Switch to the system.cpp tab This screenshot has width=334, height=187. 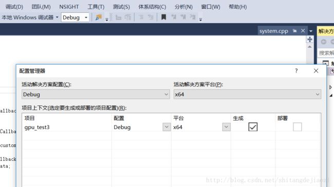tap(274, 31)
